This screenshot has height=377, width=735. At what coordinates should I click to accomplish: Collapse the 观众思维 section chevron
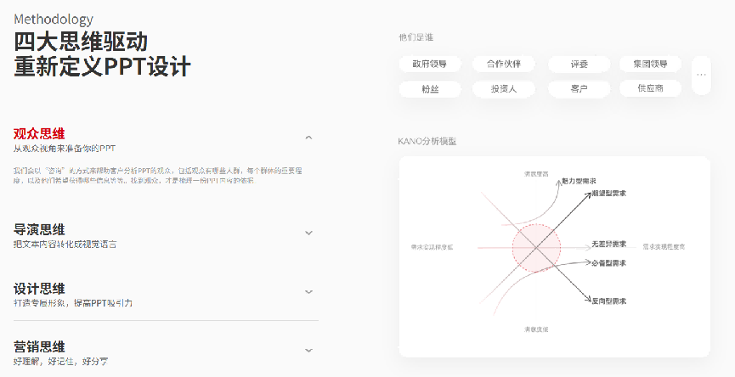tap(308, 137)
